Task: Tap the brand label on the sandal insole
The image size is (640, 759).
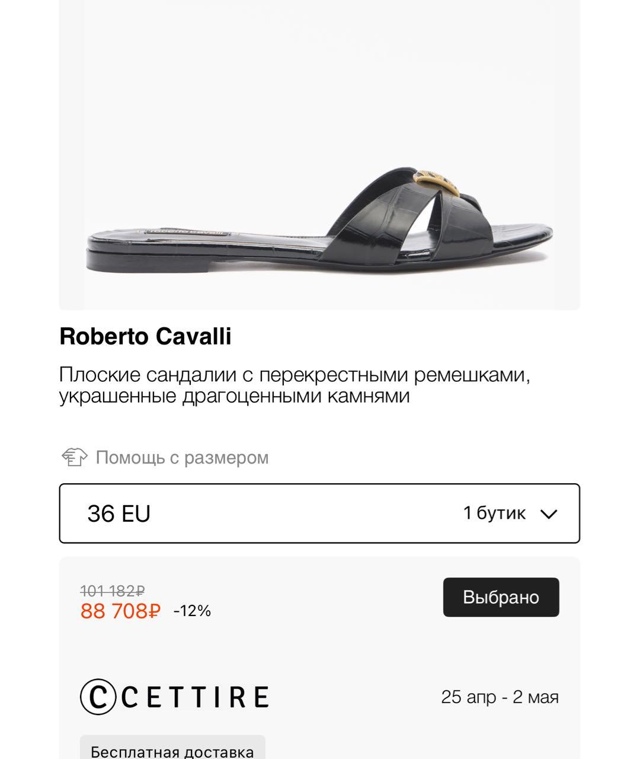Action: pyautogui.click(x=187, y=232)
